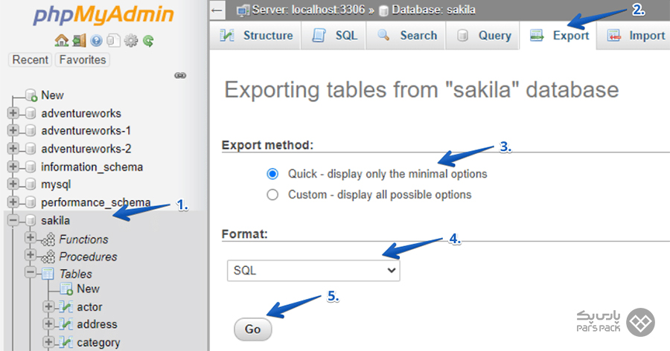The height and width of the screenshot is (351, 670).
Task: Click the adventureworks-1 database icon
Action: 31,131
